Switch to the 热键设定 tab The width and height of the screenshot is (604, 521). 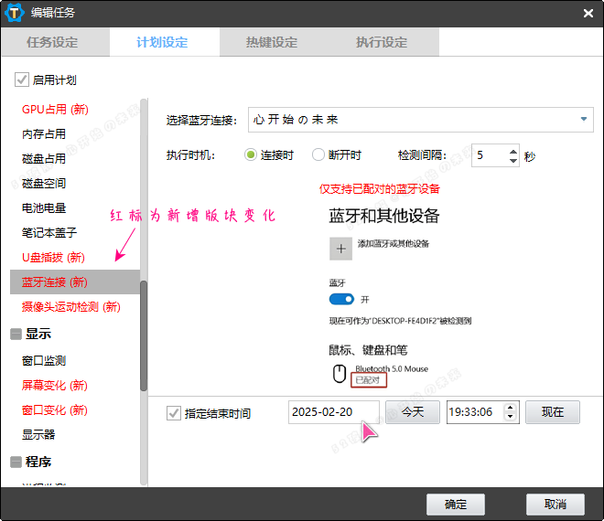pos(272,43)
